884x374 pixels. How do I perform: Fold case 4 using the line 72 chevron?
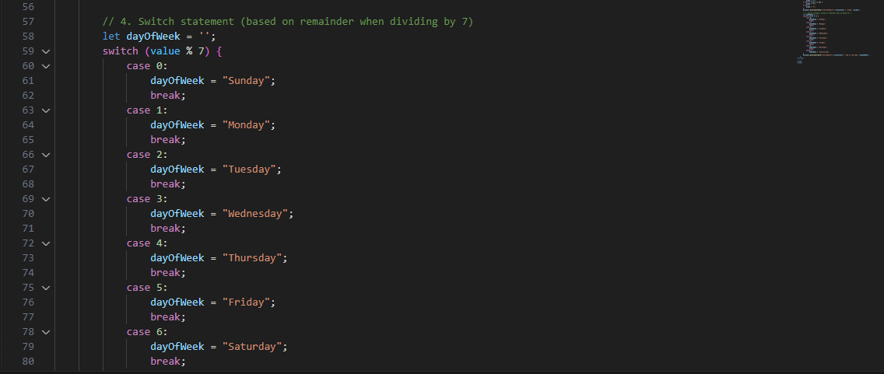pyautogui.click(x=46, y=243)
